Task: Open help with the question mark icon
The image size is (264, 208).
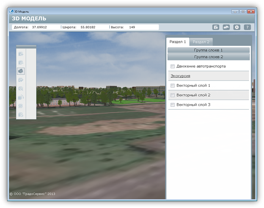Action: [x=247, y=27]
